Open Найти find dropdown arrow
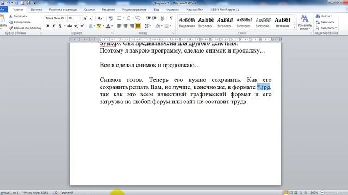The image size is (348, 195). tap(332, 16)
